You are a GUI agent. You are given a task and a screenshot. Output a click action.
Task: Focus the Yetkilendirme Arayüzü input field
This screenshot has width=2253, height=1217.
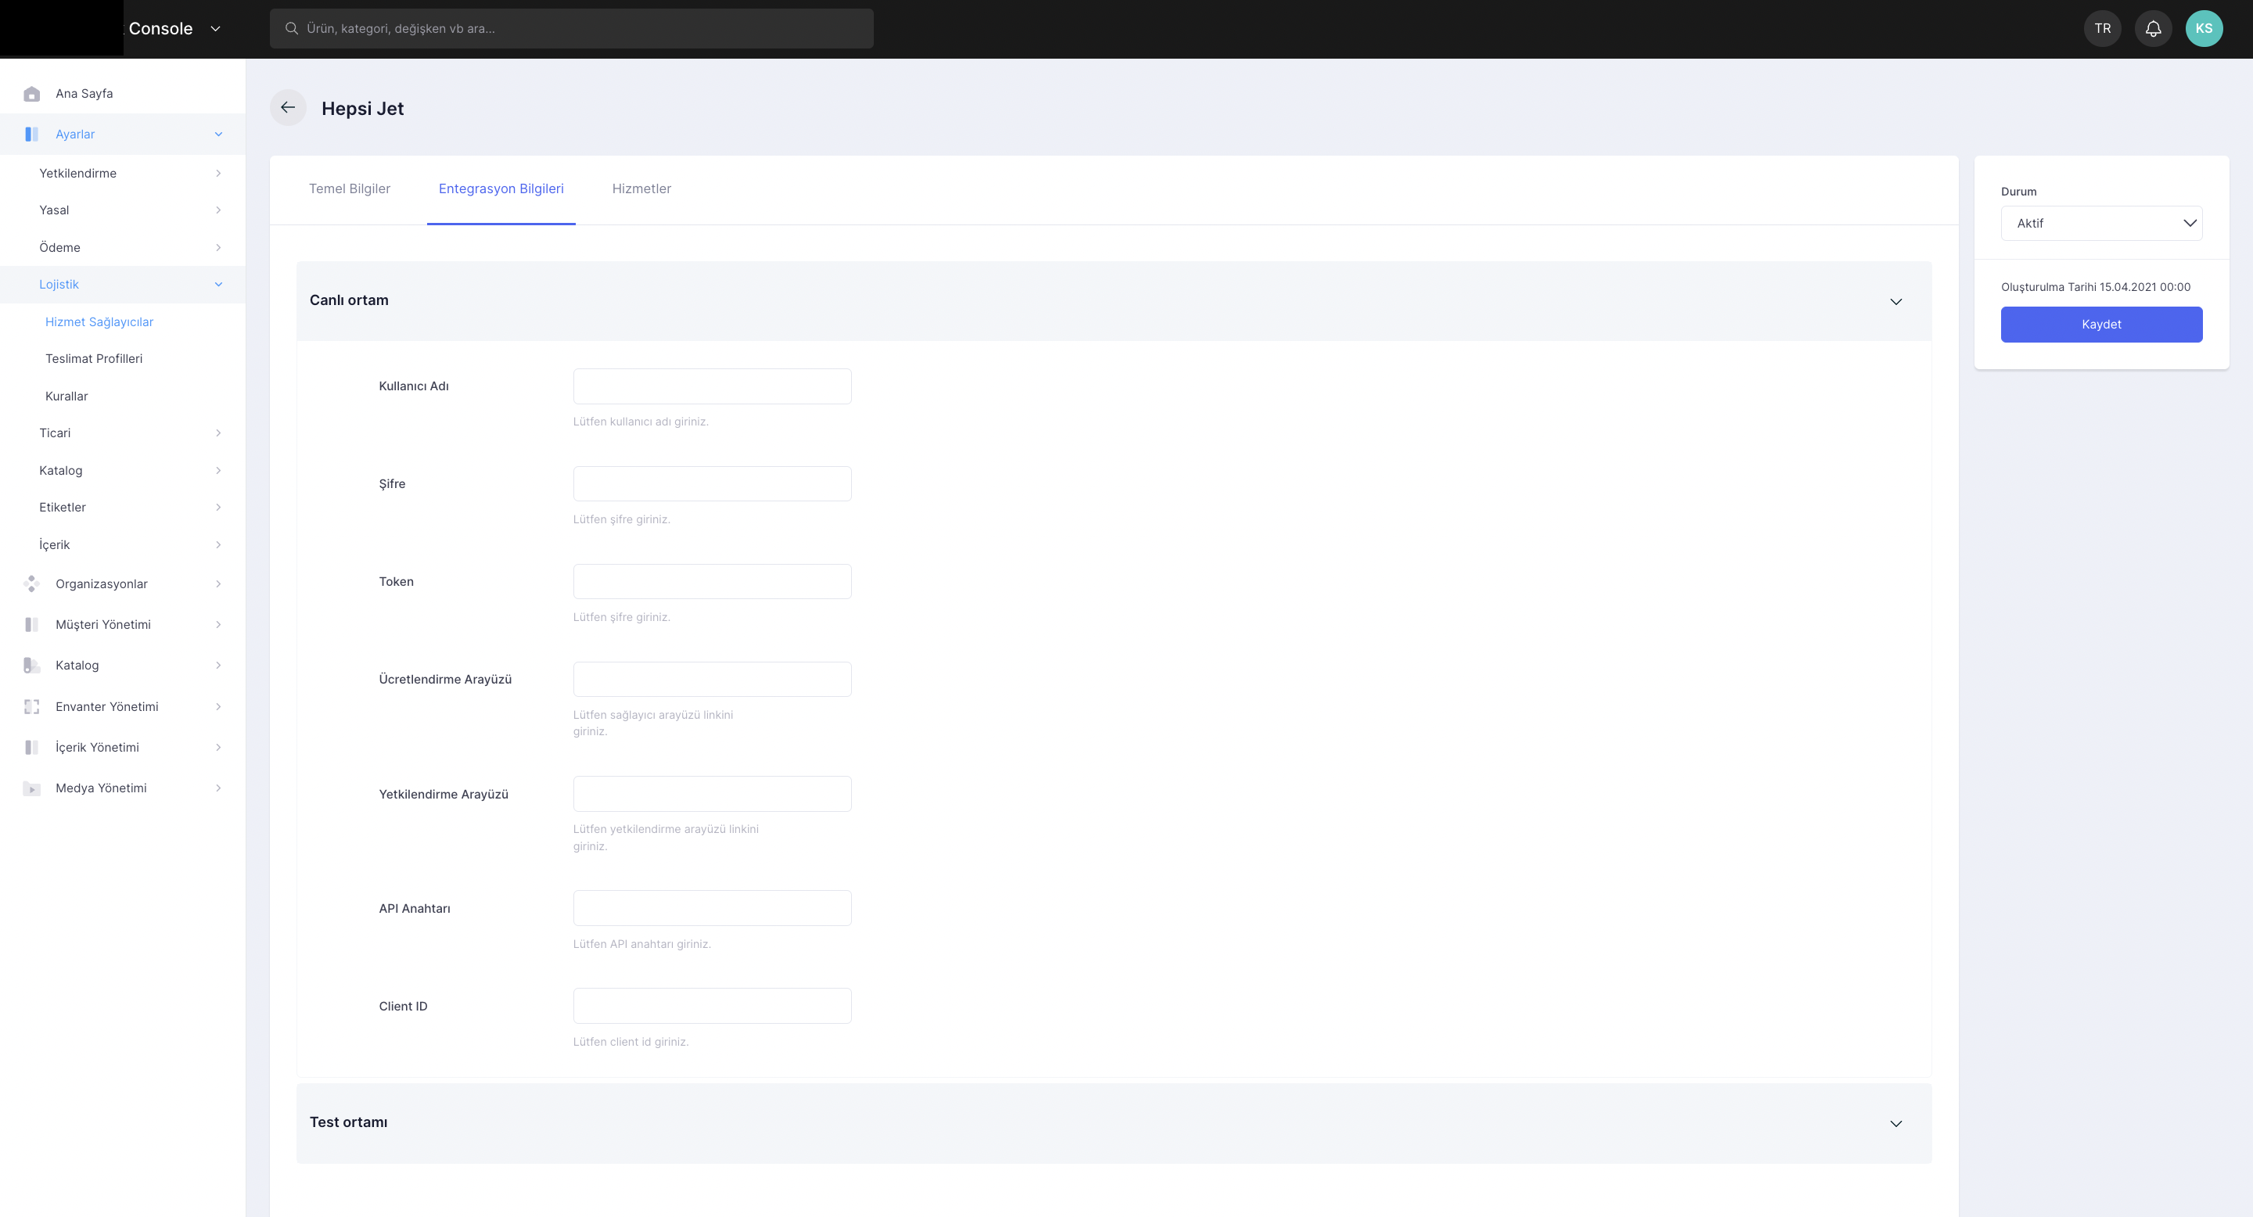(x=712, y=794)
